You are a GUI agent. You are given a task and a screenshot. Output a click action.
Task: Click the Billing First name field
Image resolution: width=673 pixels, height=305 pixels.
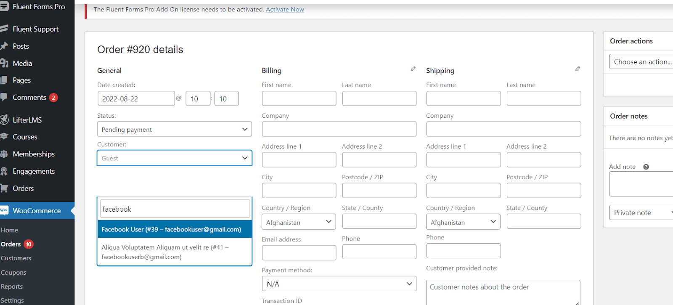point(299,98)
